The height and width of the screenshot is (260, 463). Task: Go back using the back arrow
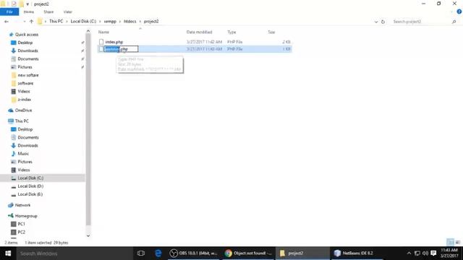(7, 22)
